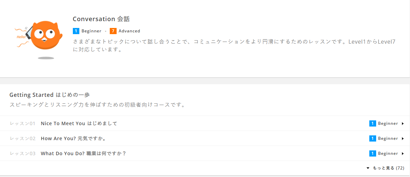Expand the arrow on lesson 01 row
Screen dimensions: 410x177
pyautogui.click(x=403, y=123)
